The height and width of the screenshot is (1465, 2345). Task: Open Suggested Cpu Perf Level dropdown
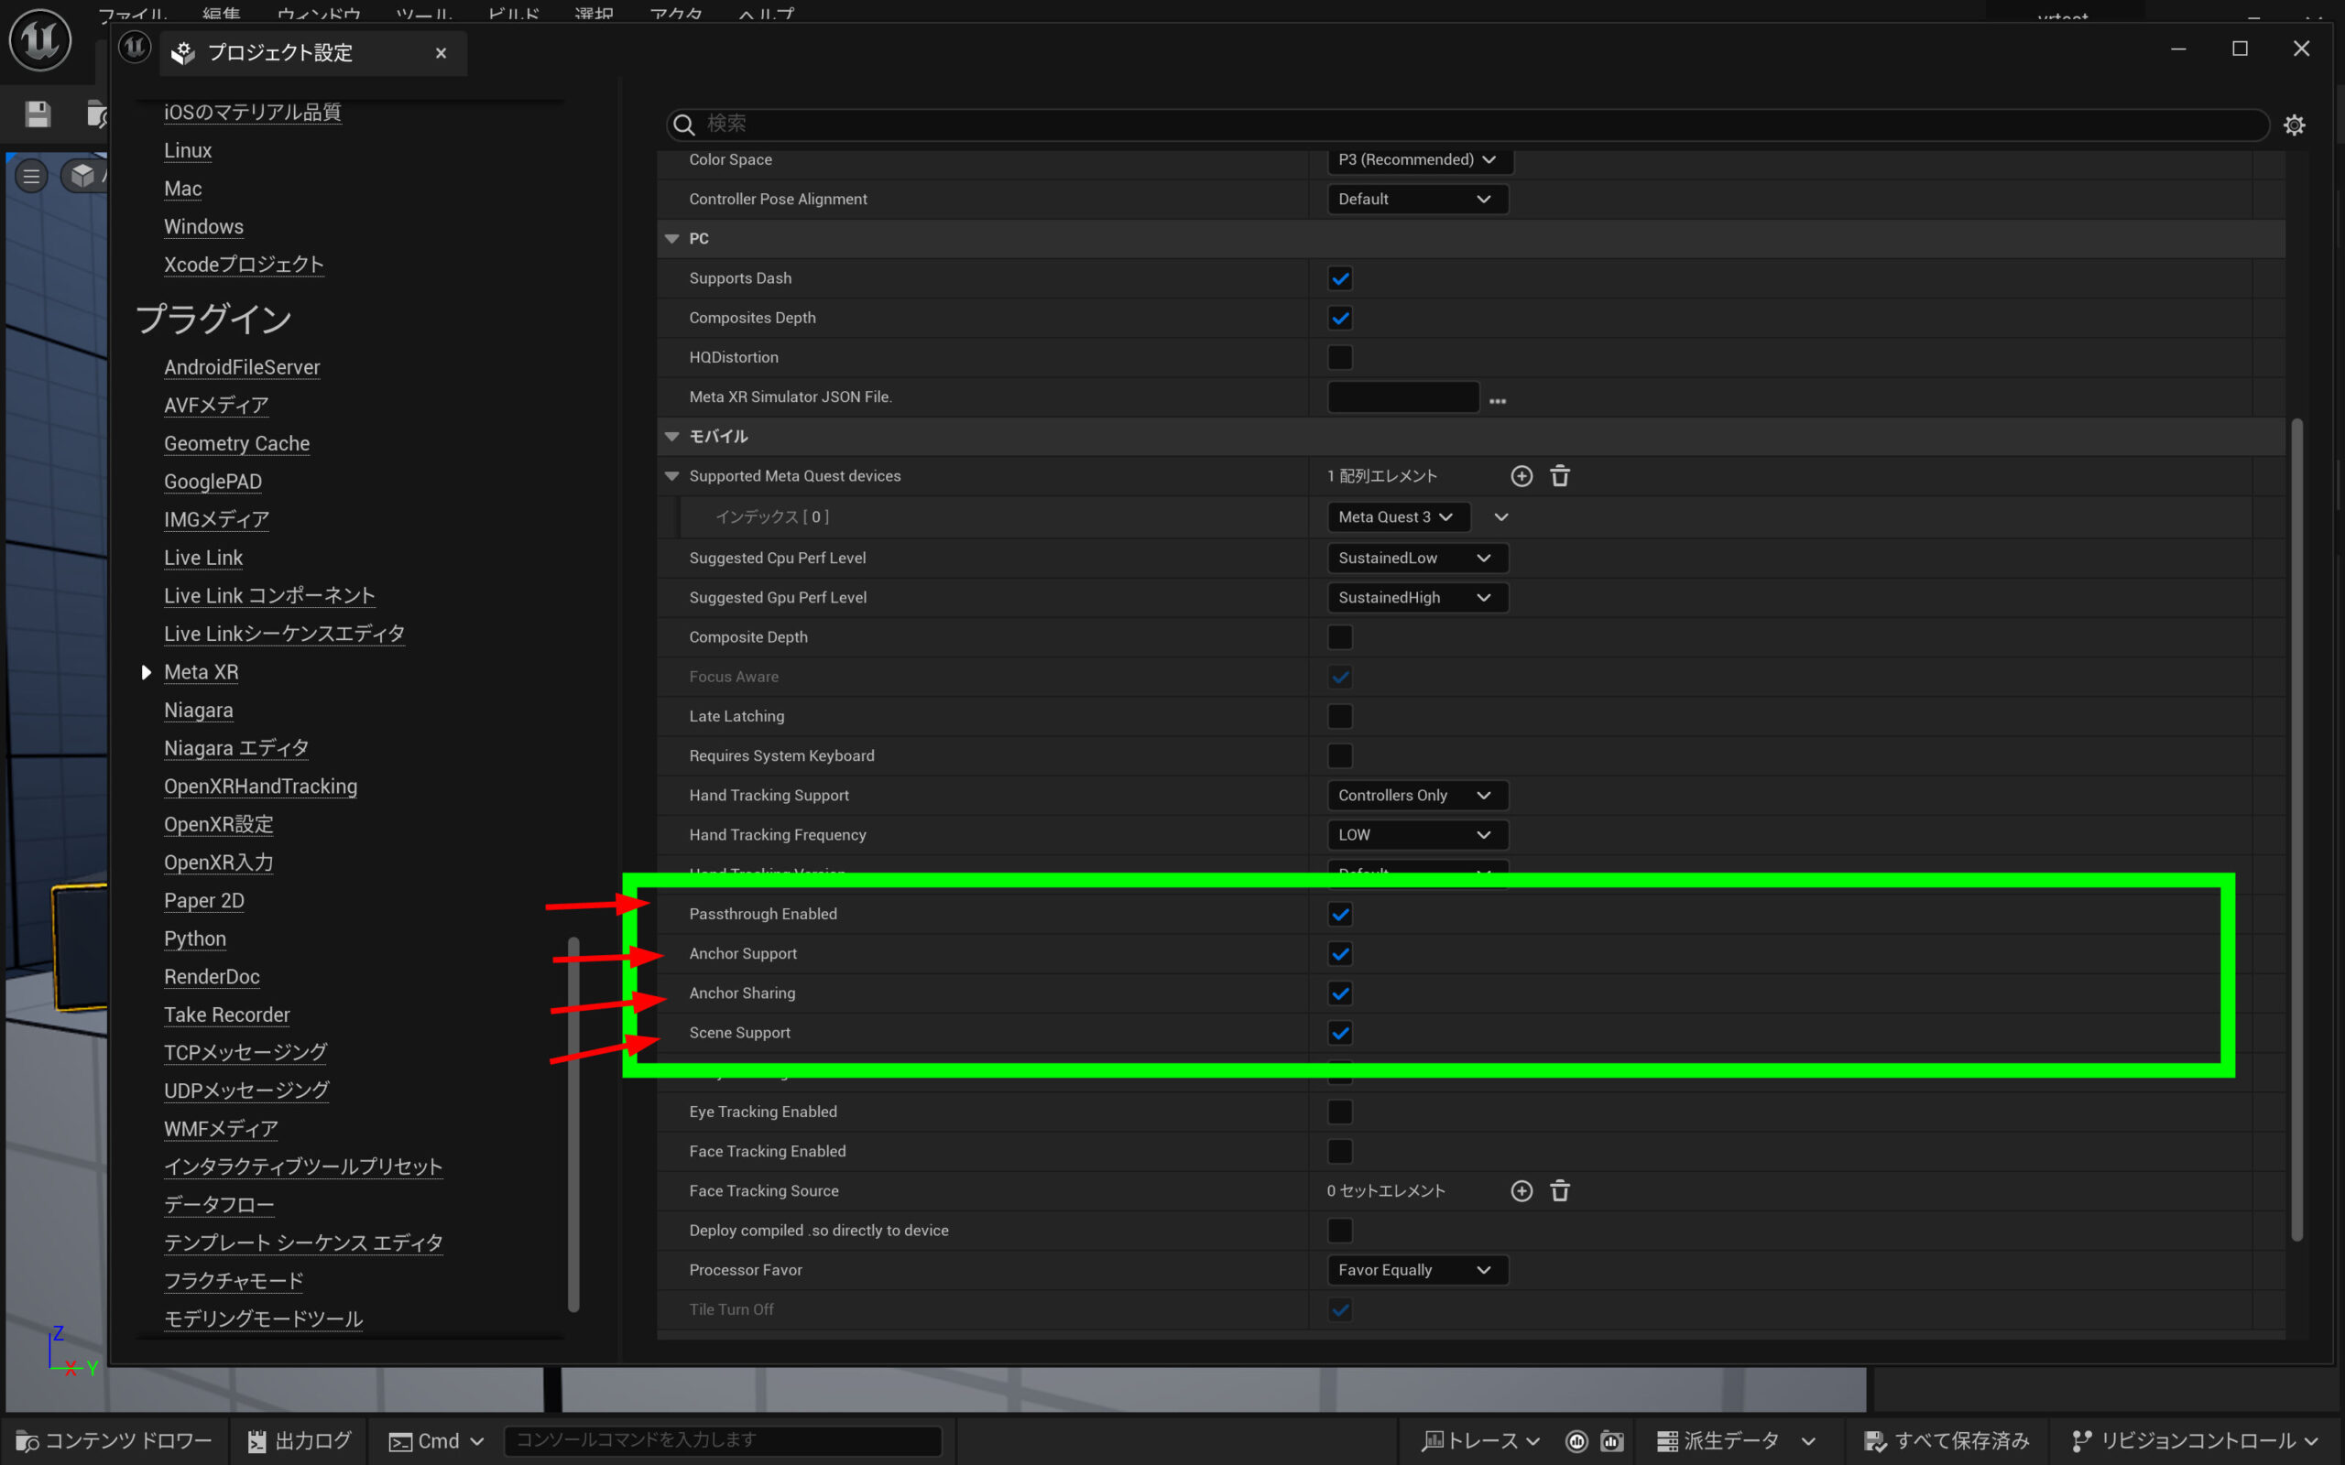pos(1416,559)
